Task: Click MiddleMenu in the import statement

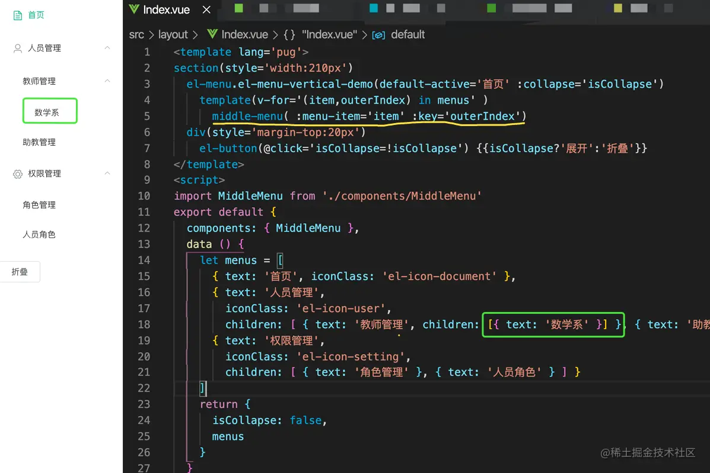Action: 250,195
